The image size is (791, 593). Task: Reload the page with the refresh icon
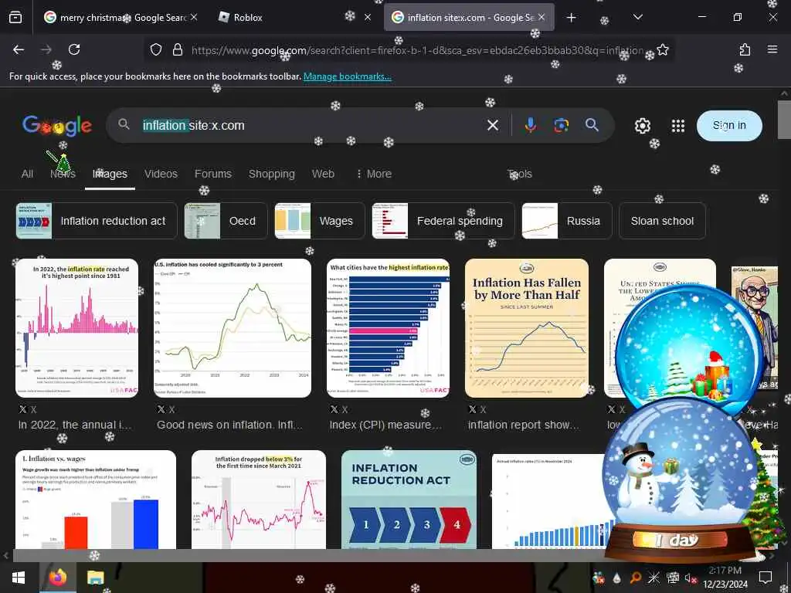[74, 49]
